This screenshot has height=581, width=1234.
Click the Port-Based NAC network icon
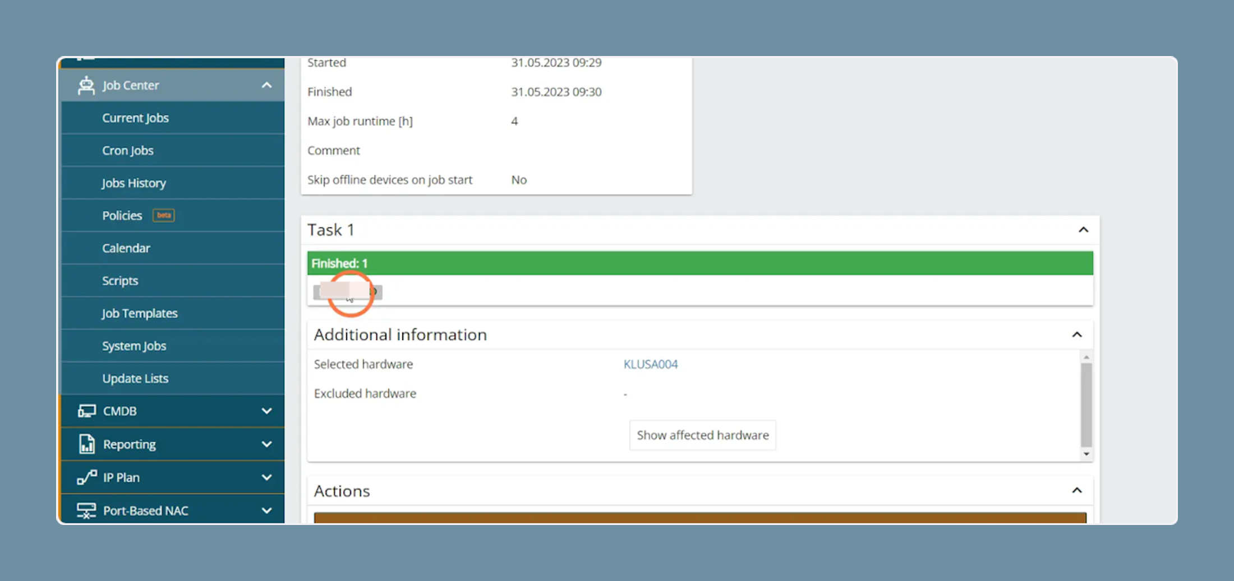pos(86,510)
